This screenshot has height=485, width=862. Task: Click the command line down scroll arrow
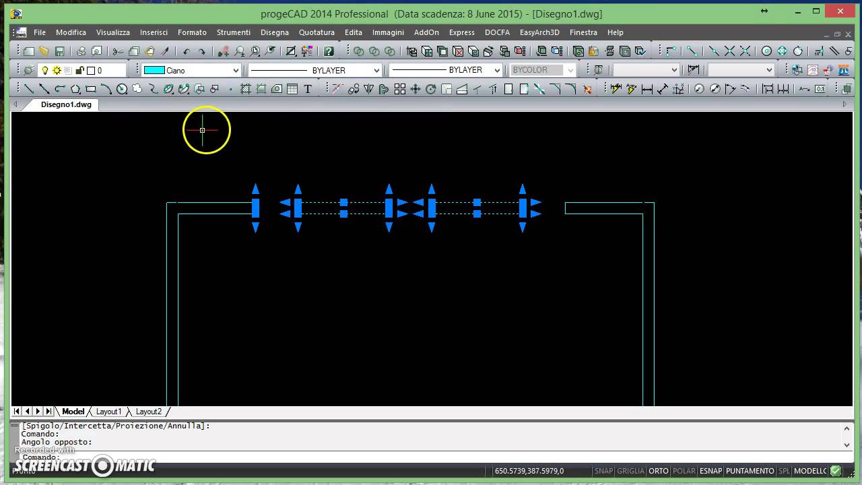click(847, 444)
